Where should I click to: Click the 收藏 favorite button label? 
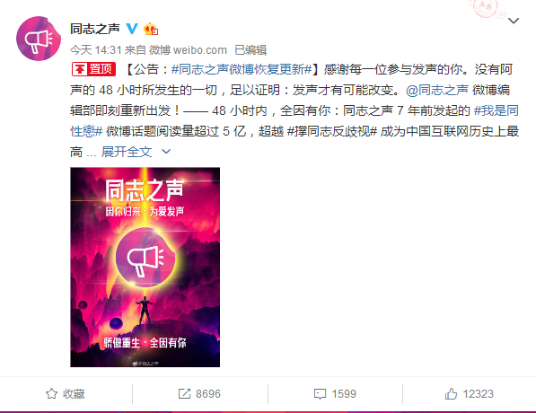pos(74,394)
